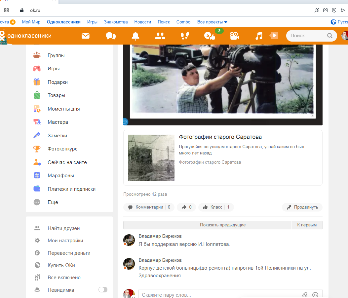
Task: Click the ok.ru address bar text
Action: pos(35,10)
